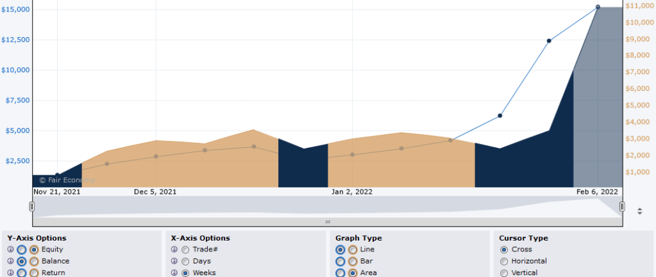Choose the Vertical cursor type
Viewport: 656px width, 277px height.
tap(504, 273)
